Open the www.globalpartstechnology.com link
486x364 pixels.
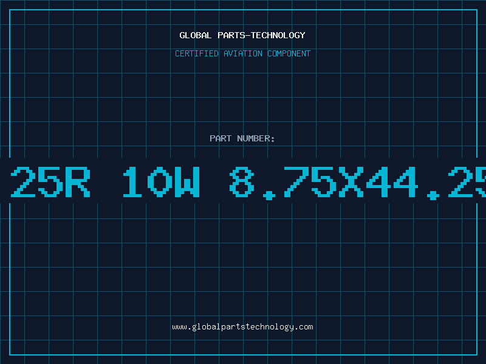pyautogui.click(x=242, y=327)
